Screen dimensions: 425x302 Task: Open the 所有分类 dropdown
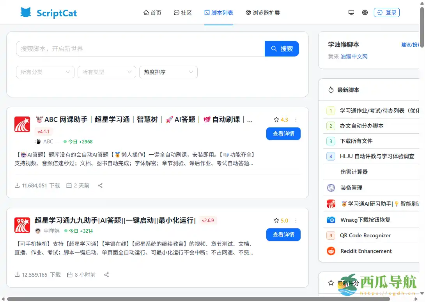[45, 72]
